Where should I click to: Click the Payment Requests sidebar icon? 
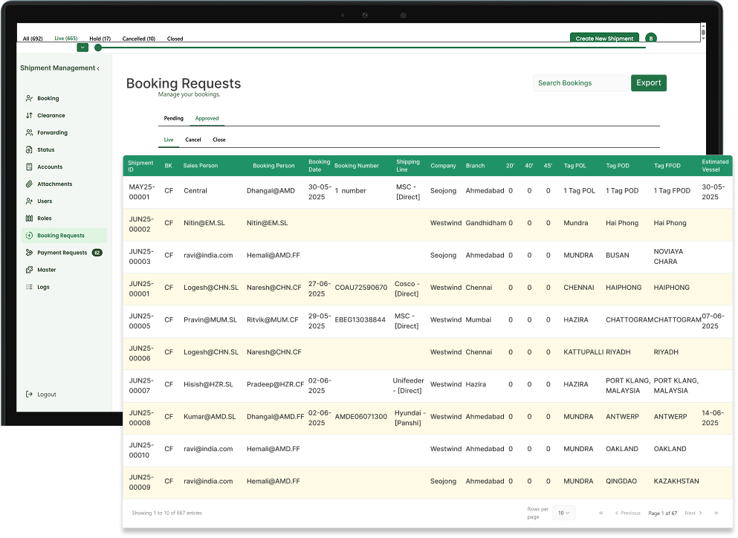30,252
